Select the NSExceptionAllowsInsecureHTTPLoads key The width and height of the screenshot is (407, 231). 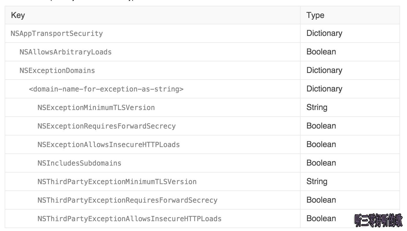click(x=109, y=144)
